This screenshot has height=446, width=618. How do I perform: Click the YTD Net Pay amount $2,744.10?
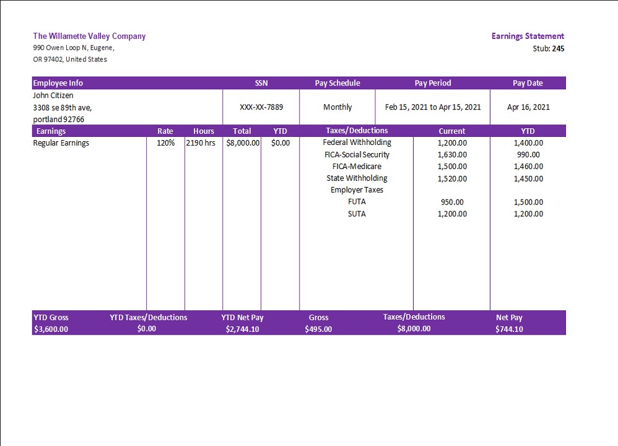click(x=242, y=330)
